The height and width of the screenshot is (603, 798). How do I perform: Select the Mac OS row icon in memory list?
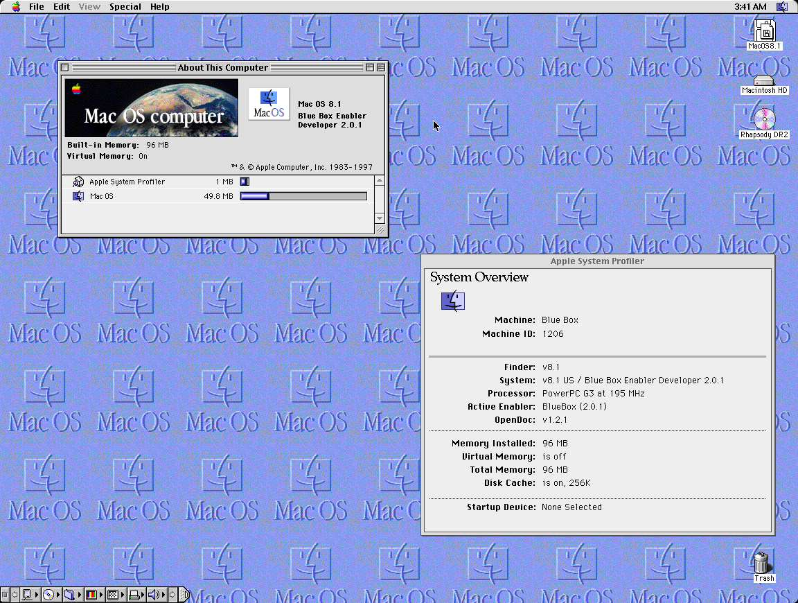click(x=78, y=196)
